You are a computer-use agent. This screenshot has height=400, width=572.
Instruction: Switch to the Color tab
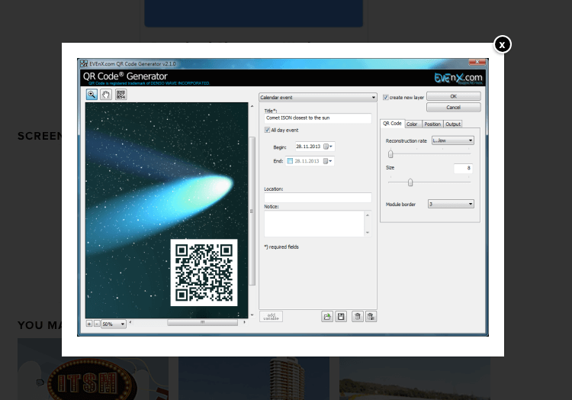(412, 124)
